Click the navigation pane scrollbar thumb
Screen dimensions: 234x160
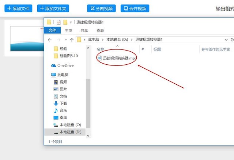coord(88,103)
